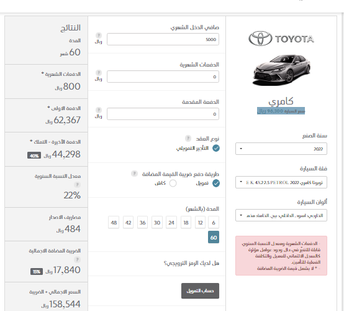Select the 24 months duration option
The height and width of the screenshot is (311, 344).
click(x=171, y=223)
